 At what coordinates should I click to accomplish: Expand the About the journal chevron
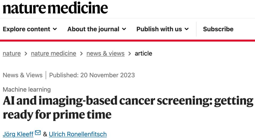[124, 29]
